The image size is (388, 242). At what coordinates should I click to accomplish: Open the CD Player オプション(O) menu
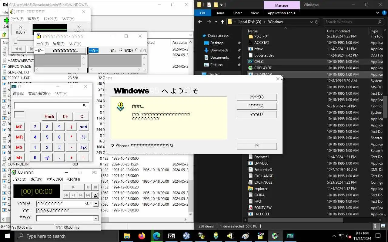55,179
